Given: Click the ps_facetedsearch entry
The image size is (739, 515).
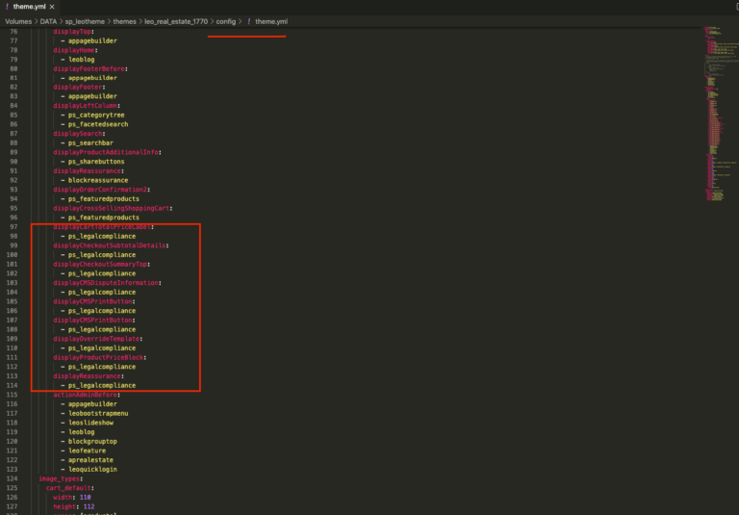Looking at the screenshot, I should (x=98, y=124).
